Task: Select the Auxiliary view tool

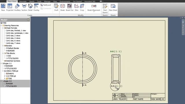Action: pyautogui.click(x=17, y=7)
